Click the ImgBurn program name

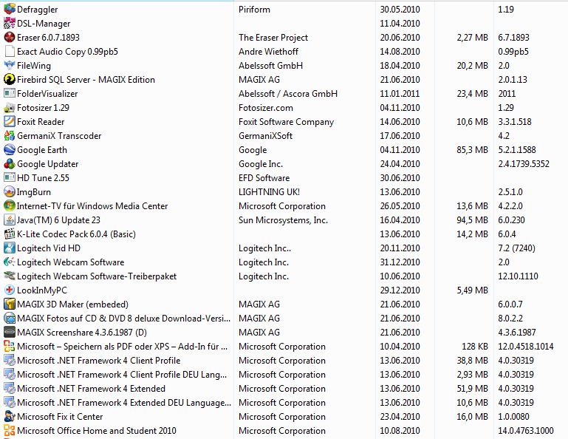coord(34,192)
